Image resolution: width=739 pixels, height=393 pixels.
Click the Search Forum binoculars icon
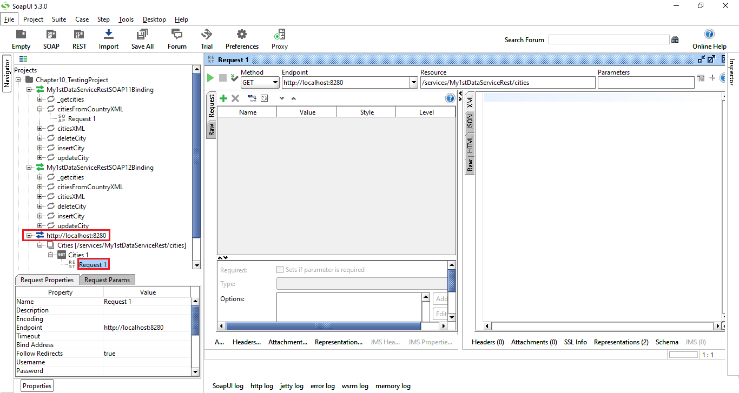(x=675, y=39)
